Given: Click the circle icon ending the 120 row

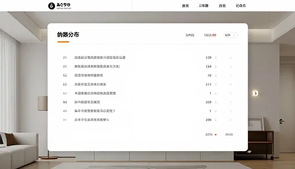Looking at the screenshot, I should click(230, 57).
